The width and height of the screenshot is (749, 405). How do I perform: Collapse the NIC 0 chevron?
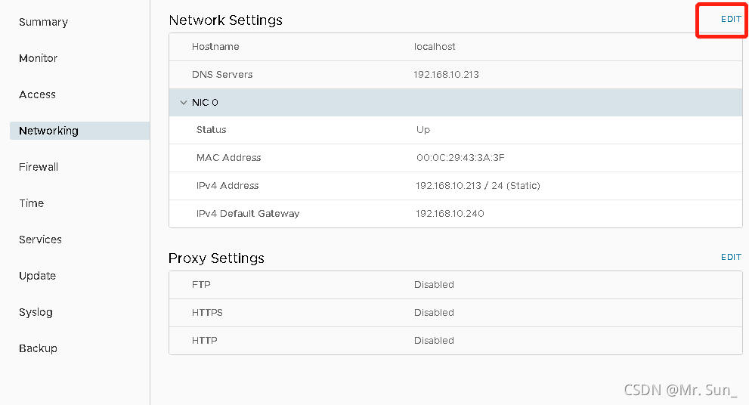pos(183,103)
